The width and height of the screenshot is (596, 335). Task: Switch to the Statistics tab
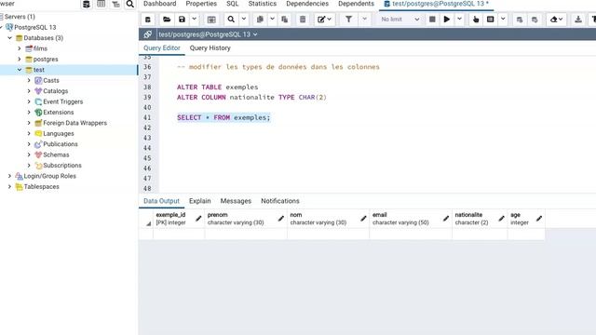263,4
